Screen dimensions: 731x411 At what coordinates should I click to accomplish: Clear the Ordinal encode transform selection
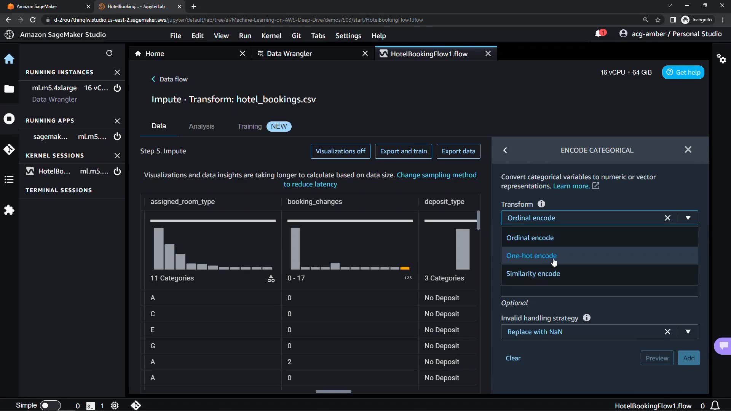coord(667,218)
